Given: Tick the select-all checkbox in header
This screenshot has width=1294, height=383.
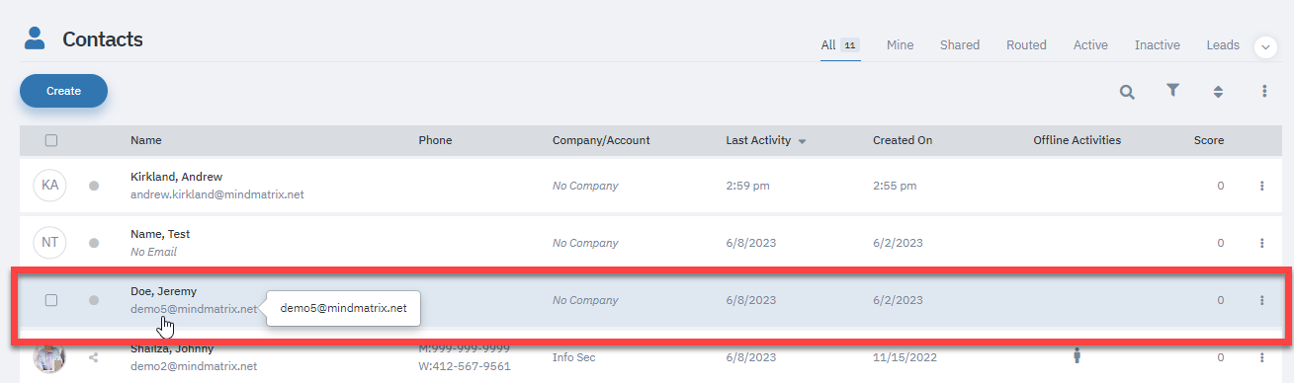Looking at the screenshot, I should click(51, 140).
